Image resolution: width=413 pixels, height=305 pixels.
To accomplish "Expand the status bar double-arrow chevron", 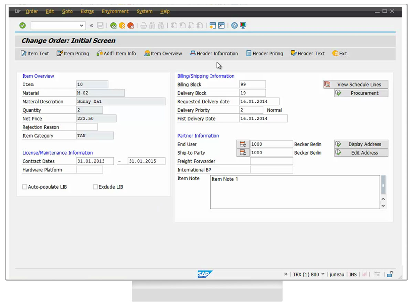I will (286, 274).
